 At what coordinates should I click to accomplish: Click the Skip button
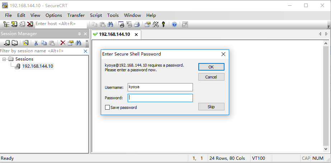point(211,107)
